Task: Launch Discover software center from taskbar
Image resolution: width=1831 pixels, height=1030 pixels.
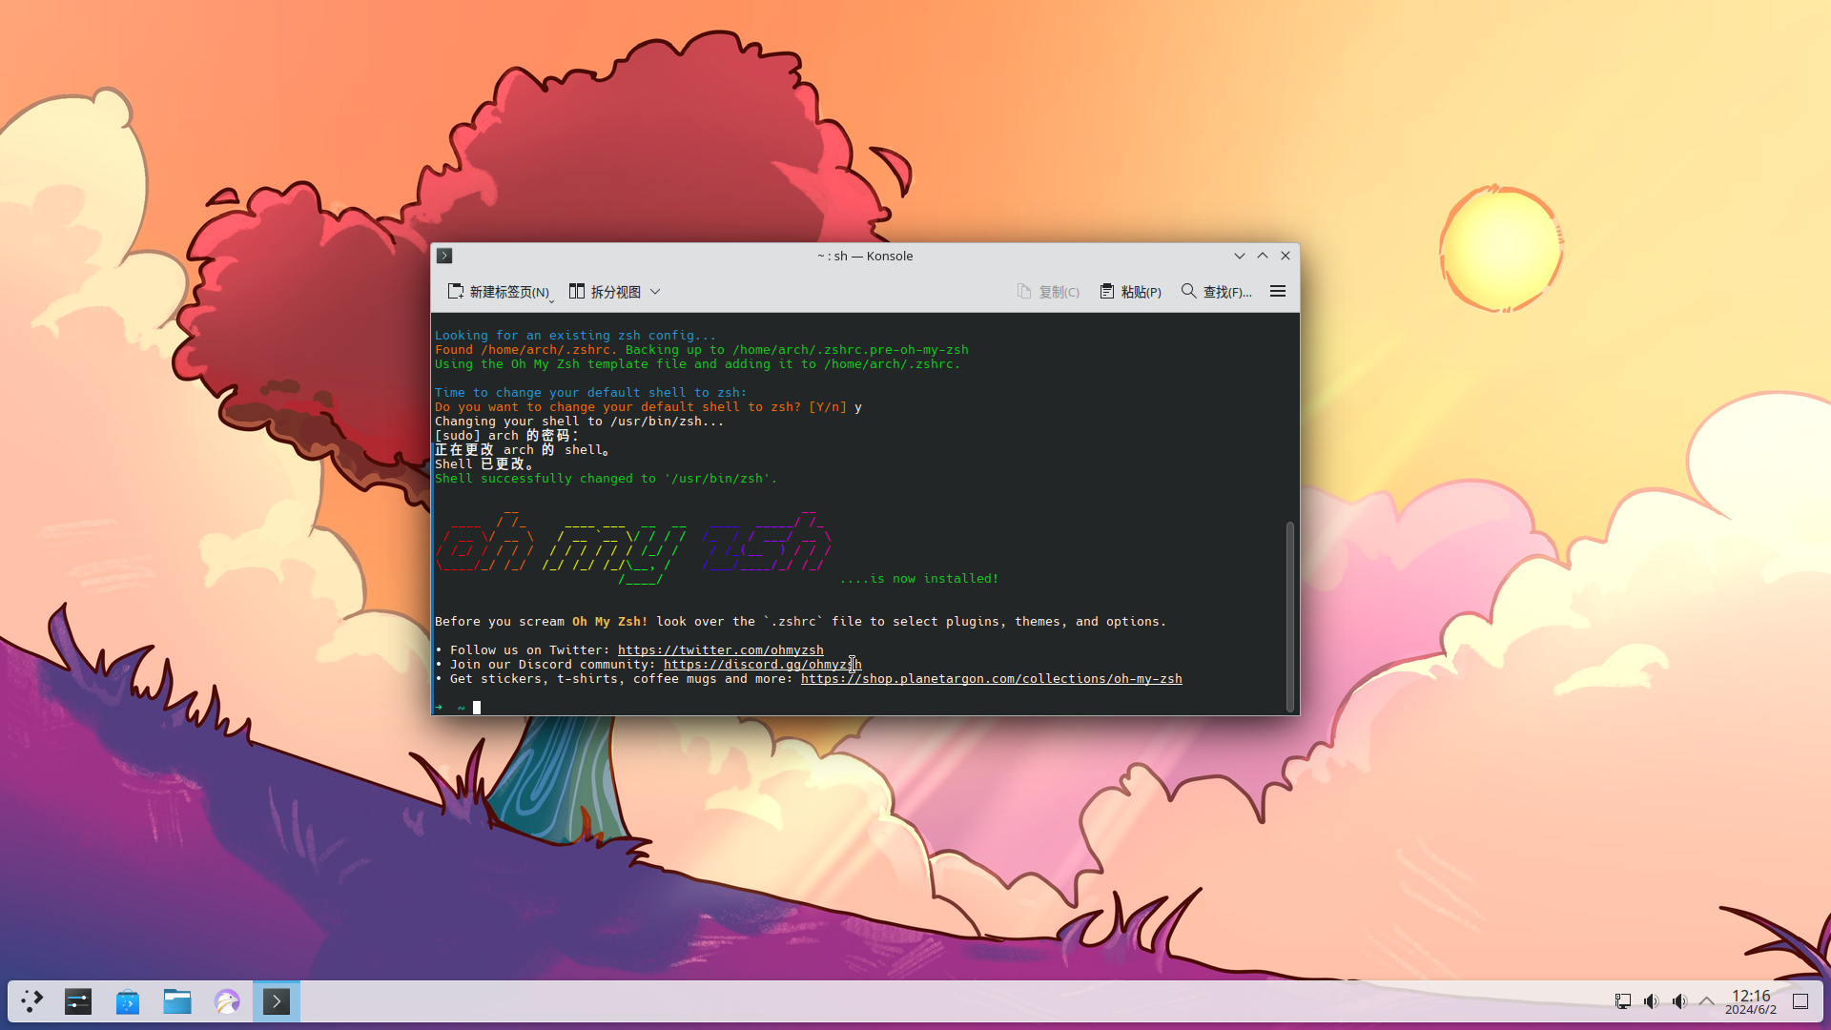Action: click(128, 1001)
